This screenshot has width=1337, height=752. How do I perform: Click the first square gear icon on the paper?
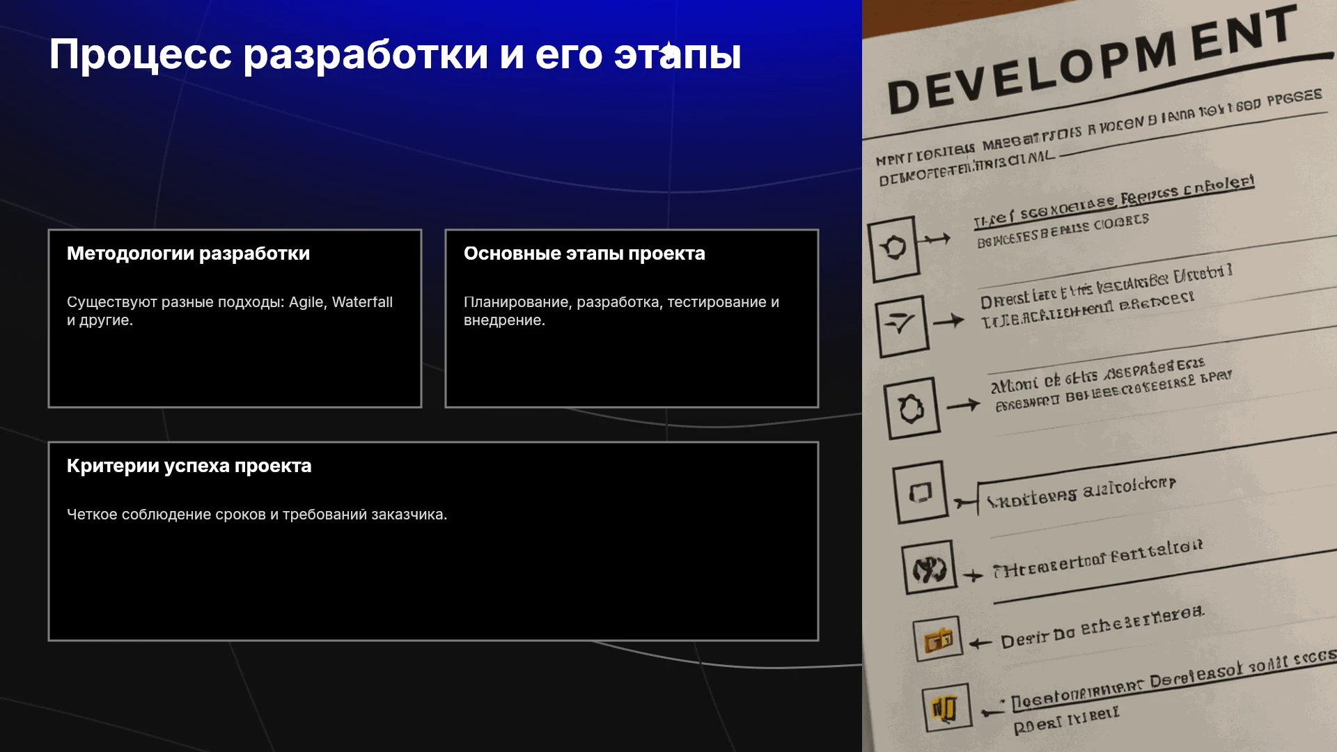point(893,248)
